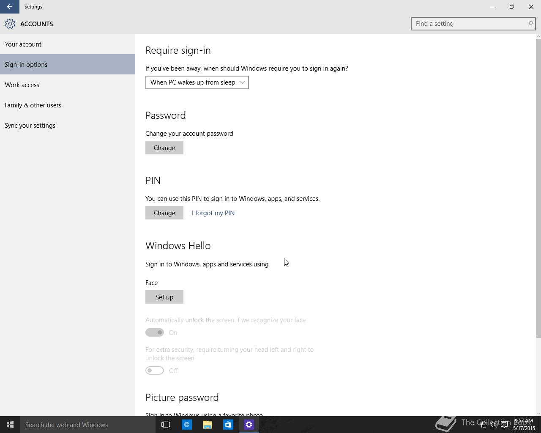Open Sync your settings section
The width and height of the screenshot is (541, 433).
click(68, 125)
